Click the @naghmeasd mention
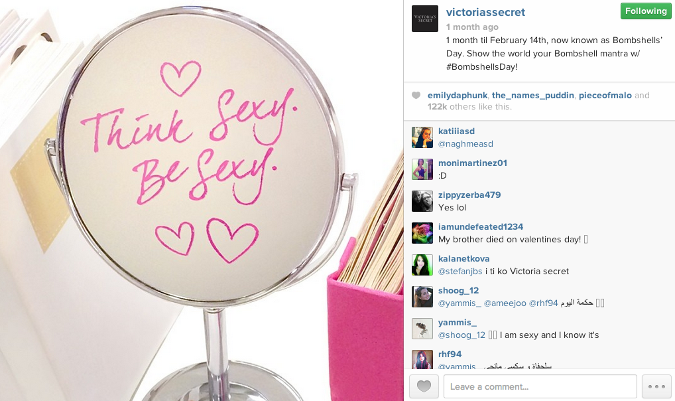 click(x=465, y=144)
